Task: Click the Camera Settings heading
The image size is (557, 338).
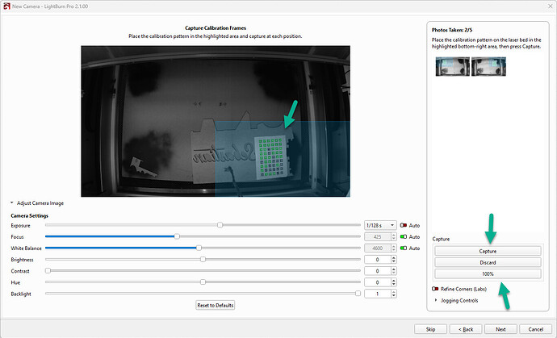Action: [x=30, y=215]
